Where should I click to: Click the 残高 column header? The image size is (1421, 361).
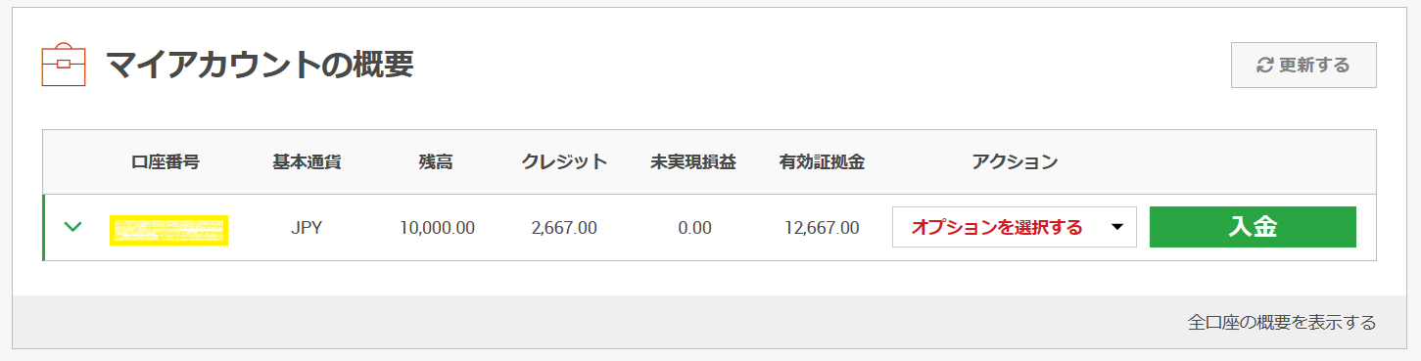[436, 161]
